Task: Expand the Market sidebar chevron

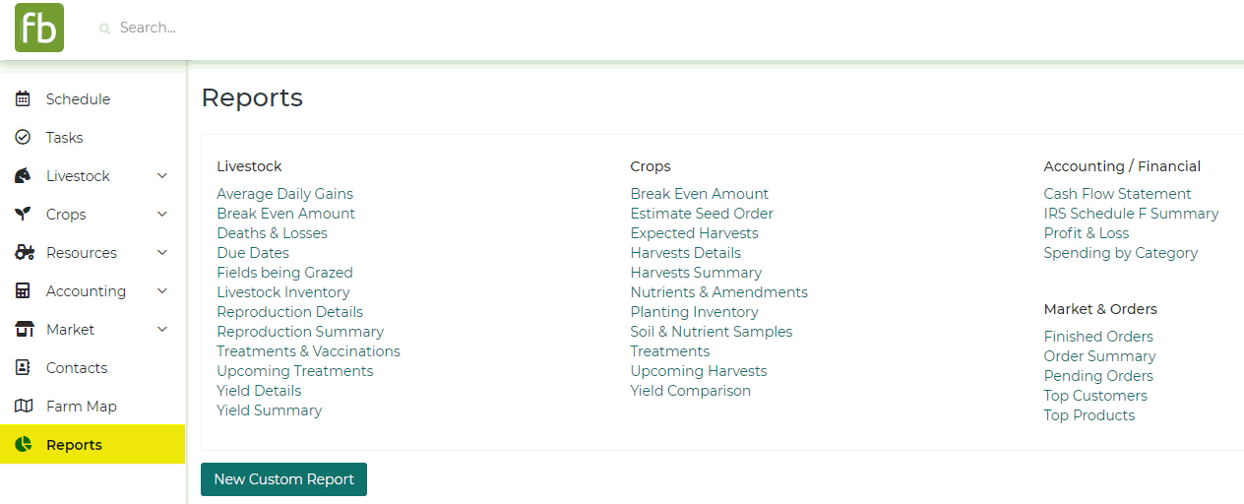Action: 162,330
